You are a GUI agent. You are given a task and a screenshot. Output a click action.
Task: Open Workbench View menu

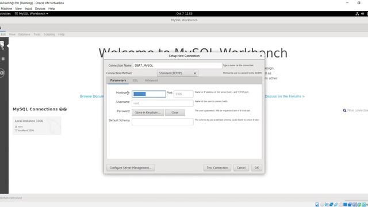tap(12, 34)
